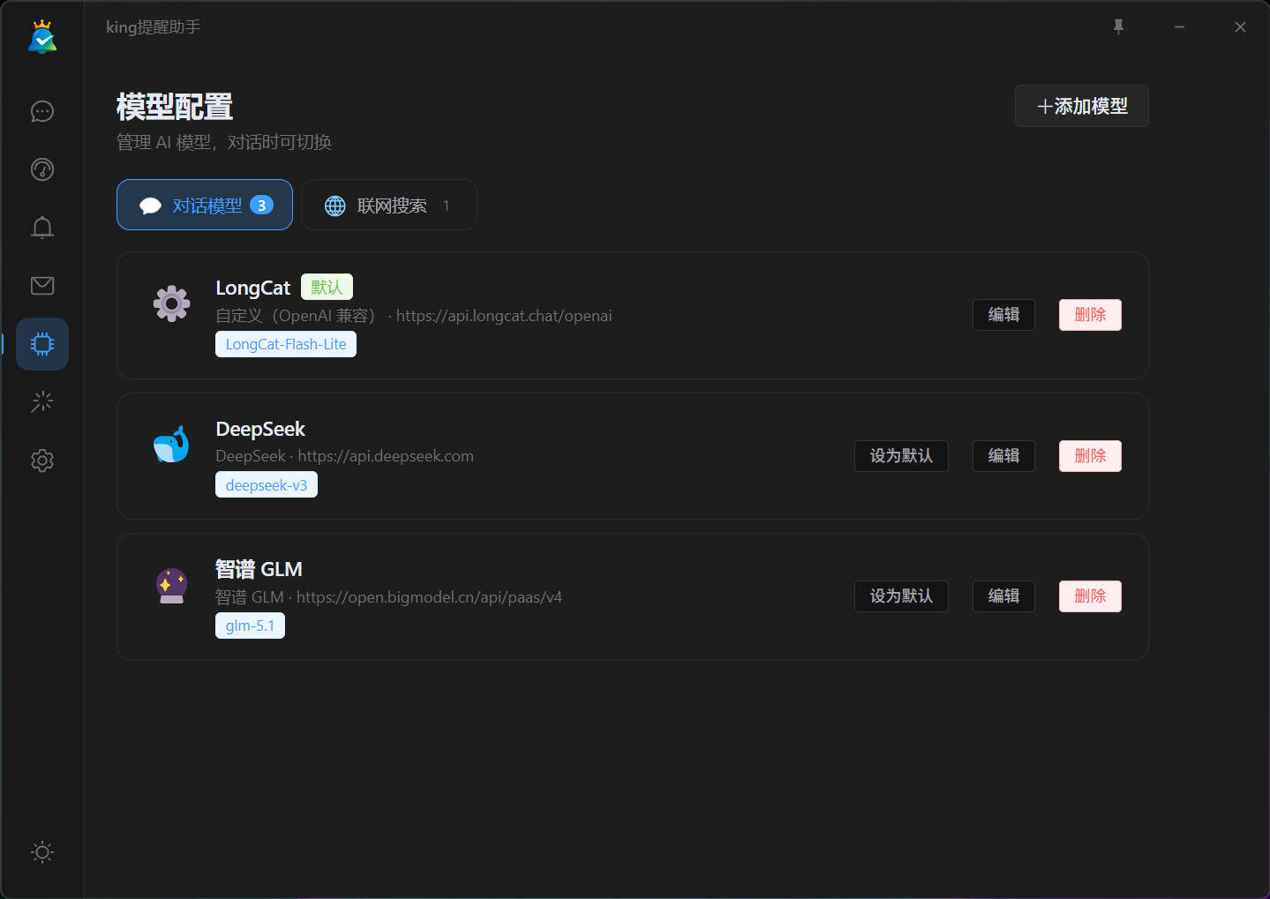
Task: Switch to the 对话模型 tab
Action: [x=205, y=205]
